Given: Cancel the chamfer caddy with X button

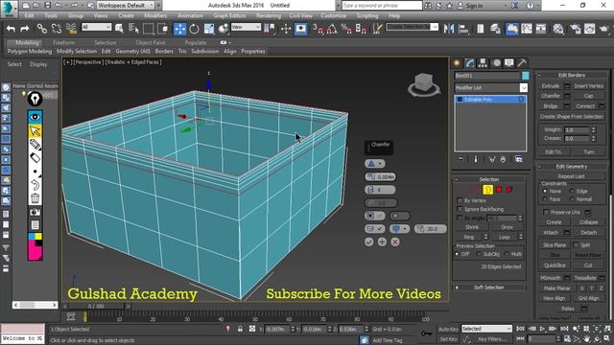Looking at the screenshot, I should [x=395, y=242].
